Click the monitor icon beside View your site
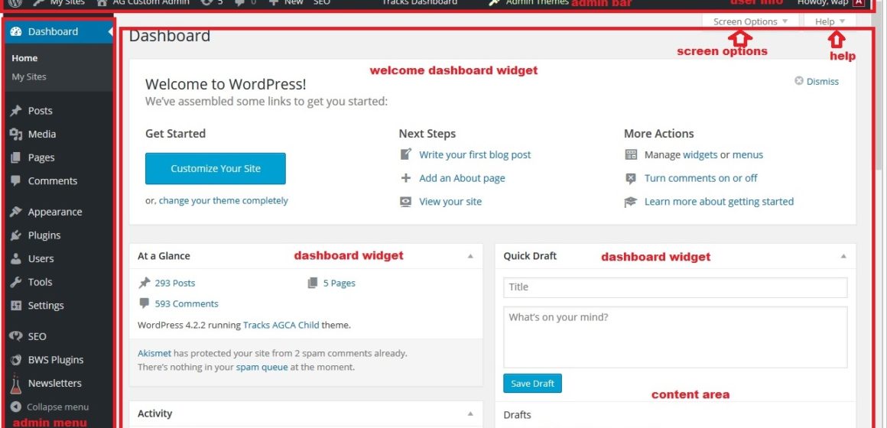Viewport: 887px width, 428px height. point(405,201)
